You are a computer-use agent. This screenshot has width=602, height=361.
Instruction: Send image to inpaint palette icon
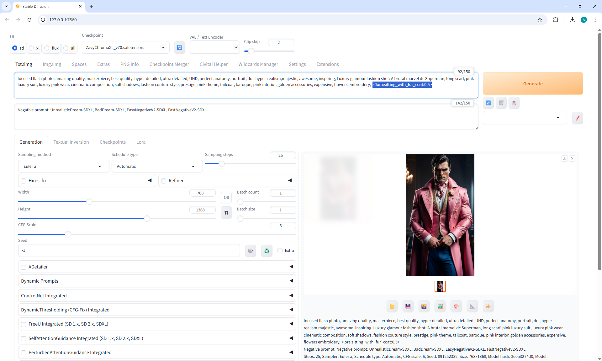click(x=456, y=306)
